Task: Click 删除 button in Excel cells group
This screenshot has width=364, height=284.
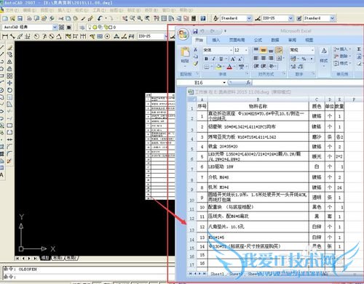Action: click(342, 56)
